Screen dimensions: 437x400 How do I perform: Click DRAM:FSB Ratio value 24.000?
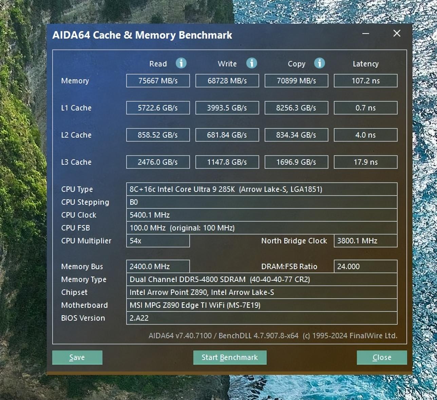[366, 266]
